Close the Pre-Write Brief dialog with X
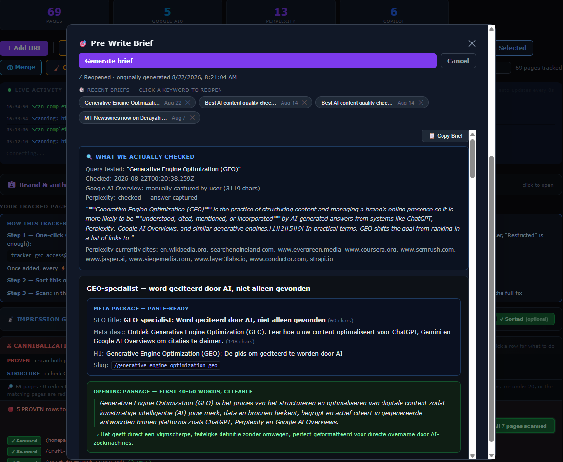This screenshot has height=462, width=563. 472,43
